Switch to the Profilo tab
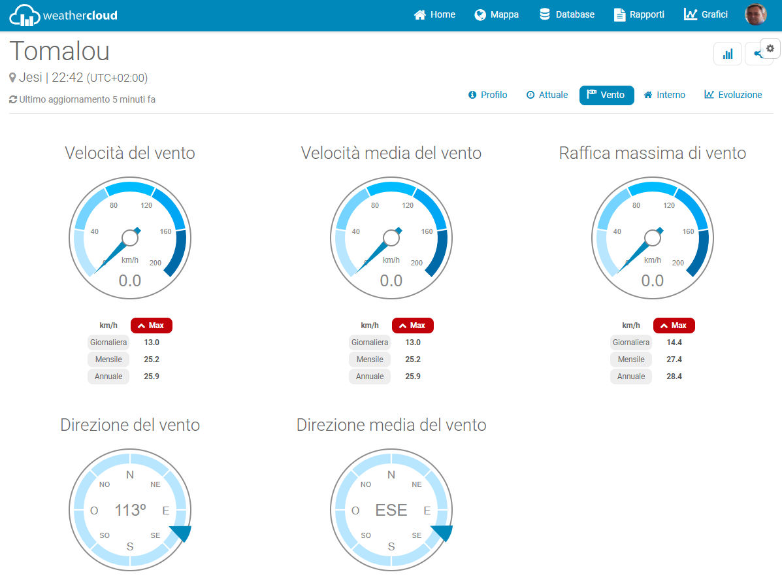782x587 pixels. click(x=488, y=95)
